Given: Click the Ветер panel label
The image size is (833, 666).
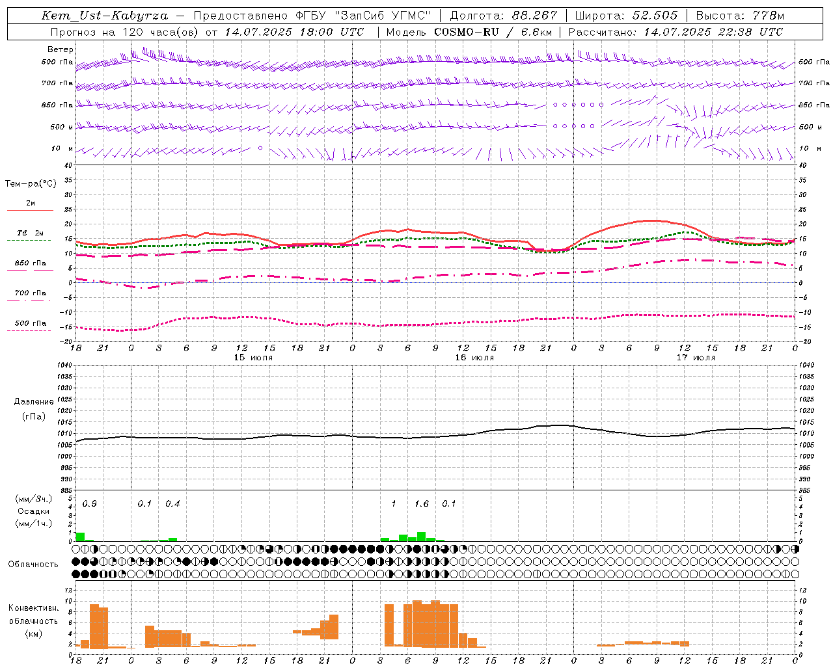Looking at the screenshot, I should tap(61, 49).
